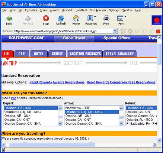
Task: Open the address bar URL dropdown
Action: pyautogui.click(x=115, y=31)
